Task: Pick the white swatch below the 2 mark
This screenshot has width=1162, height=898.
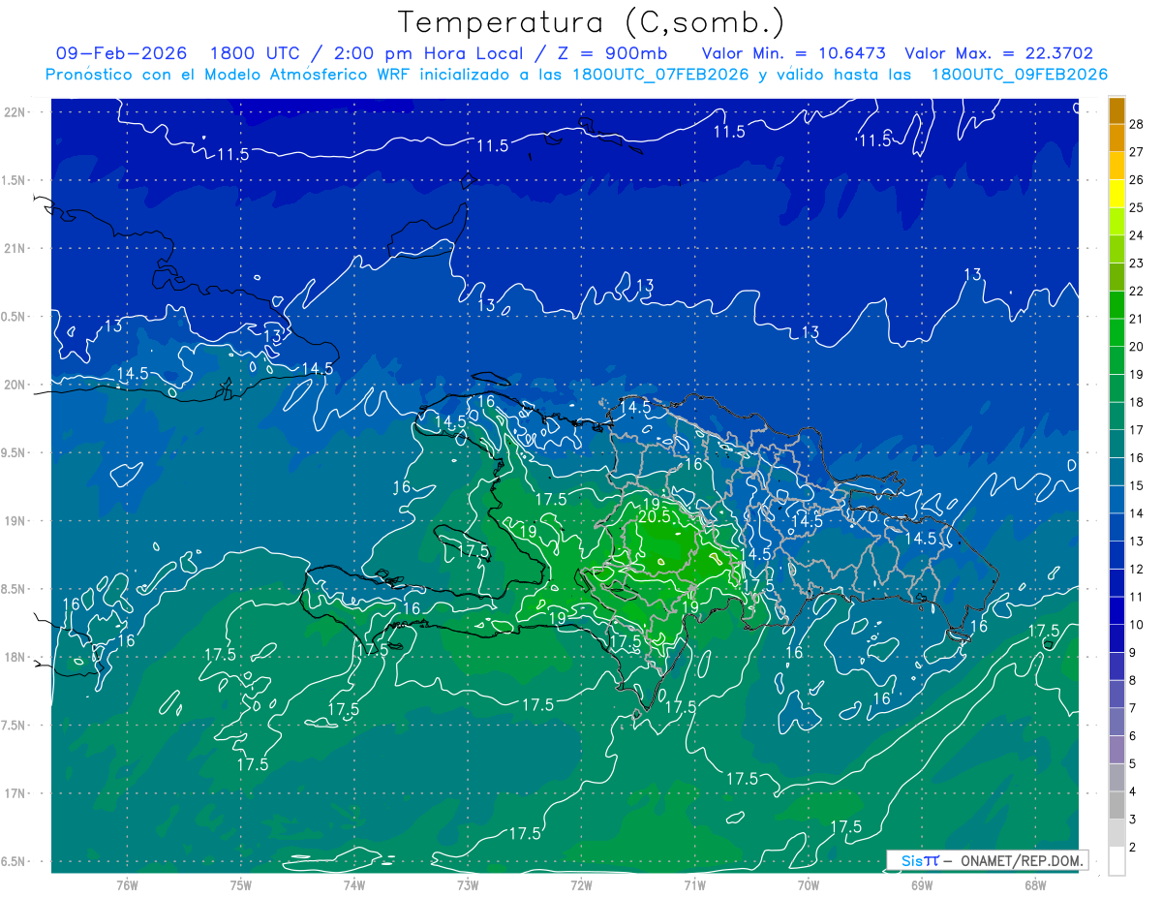Action: (x=1116, y=861)
